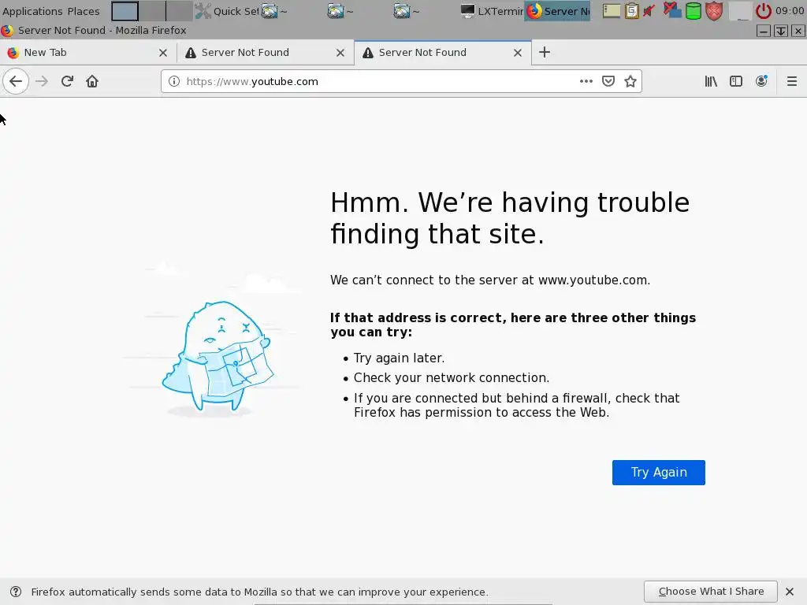Toggle the sidebar view
The image size is (807, 605).
[x=736, y=81]
